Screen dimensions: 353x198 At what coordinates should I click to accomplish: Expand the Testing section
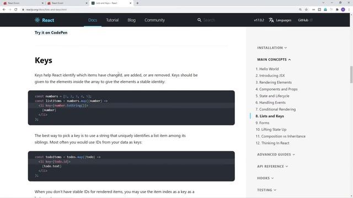point(266,190)
